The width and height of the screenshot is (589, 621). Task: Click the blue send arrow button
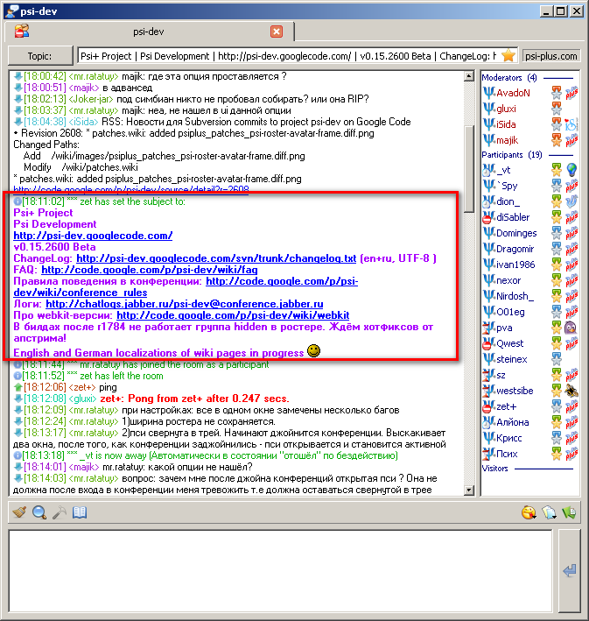click(570, 571)
